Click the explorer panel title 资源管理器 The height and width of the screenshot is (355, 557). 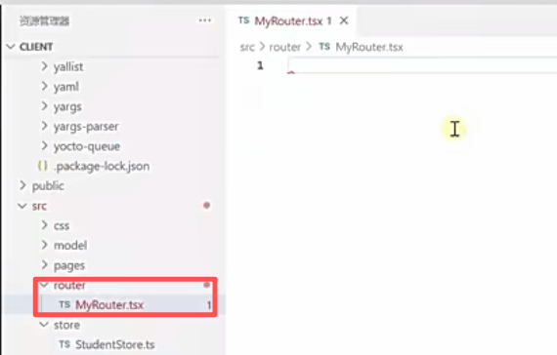pos(44,20)
